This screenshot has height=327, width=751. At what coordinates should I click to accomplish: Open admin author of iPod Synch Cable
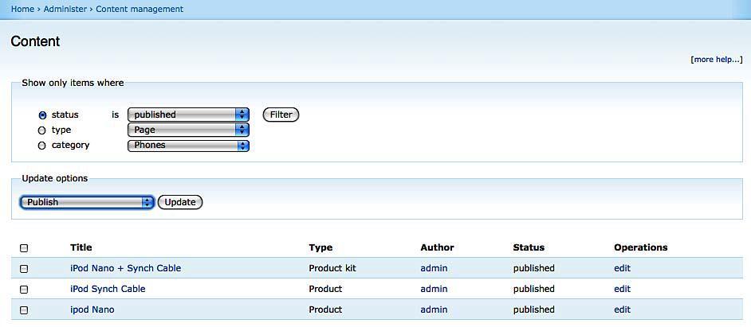[x=434, y=289]
